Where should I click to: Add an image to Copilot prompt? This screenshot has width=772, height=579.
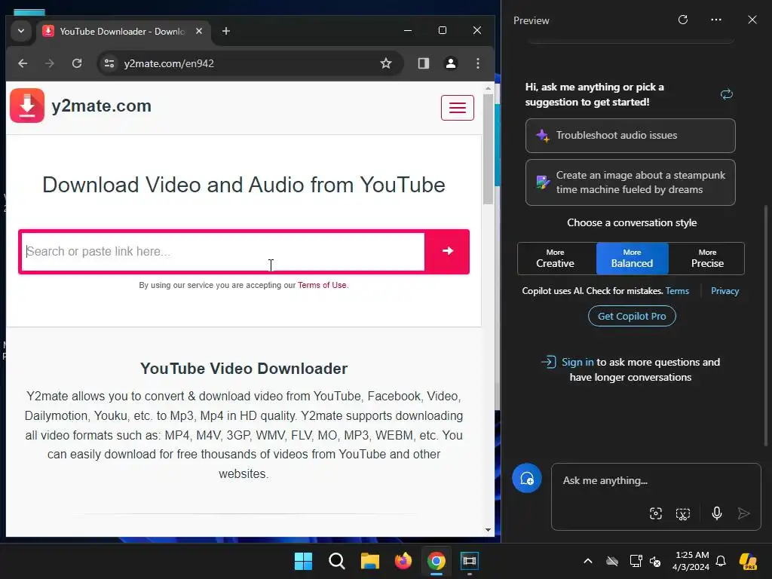[x=655, y=513]
